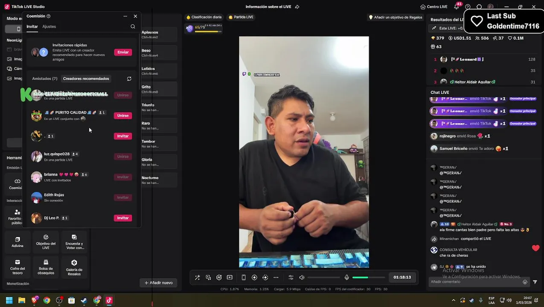Open Encuesta y Votar tool

click(74, 242)
